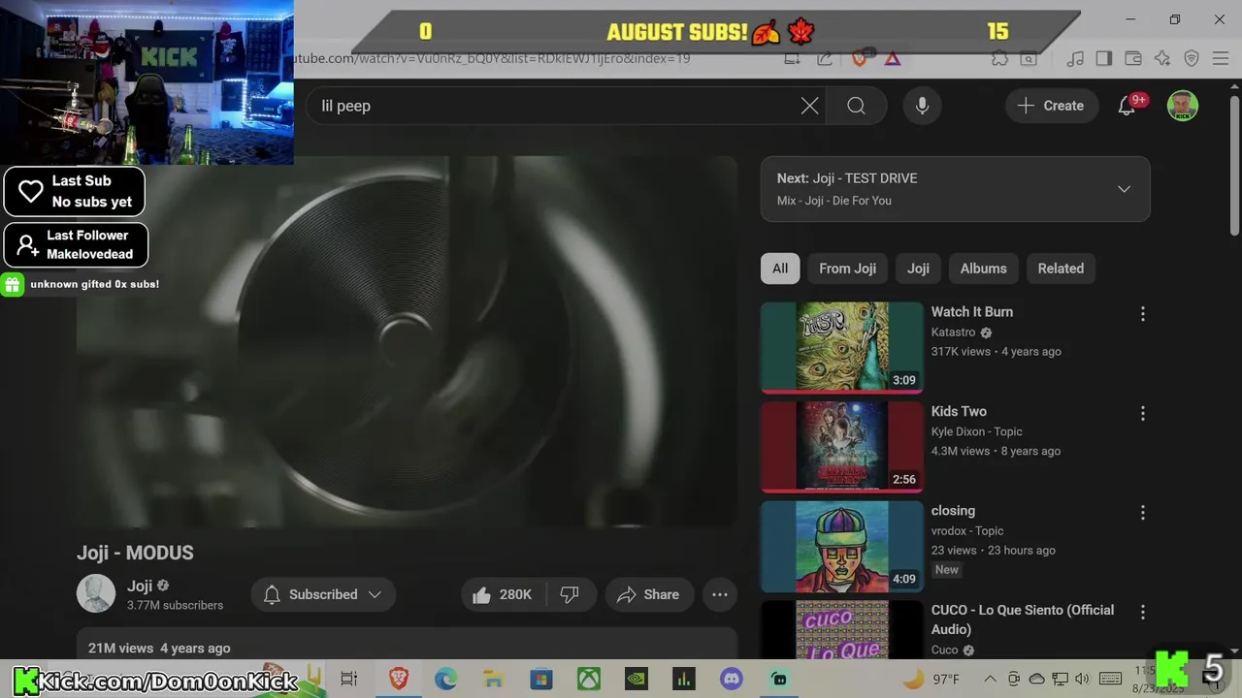Open the Brave playlist music note icon

(x=1075, y=58)
